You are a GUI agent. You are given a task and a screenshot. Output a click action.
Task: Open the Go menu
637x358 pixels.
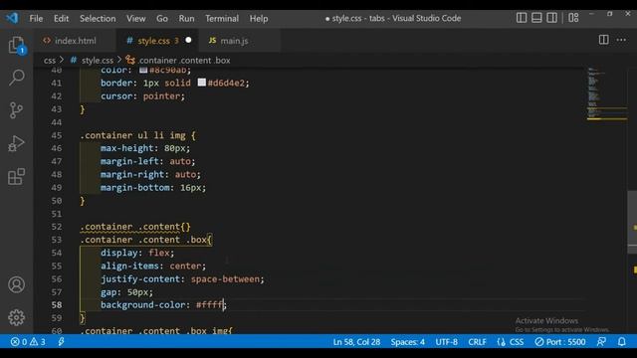[162, 18]
